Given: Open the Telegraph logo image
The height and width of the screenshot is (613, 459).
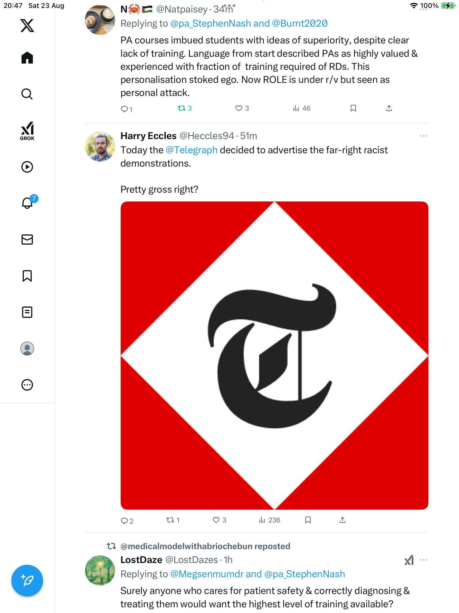Looking at the screenshot, I should 274,355.
